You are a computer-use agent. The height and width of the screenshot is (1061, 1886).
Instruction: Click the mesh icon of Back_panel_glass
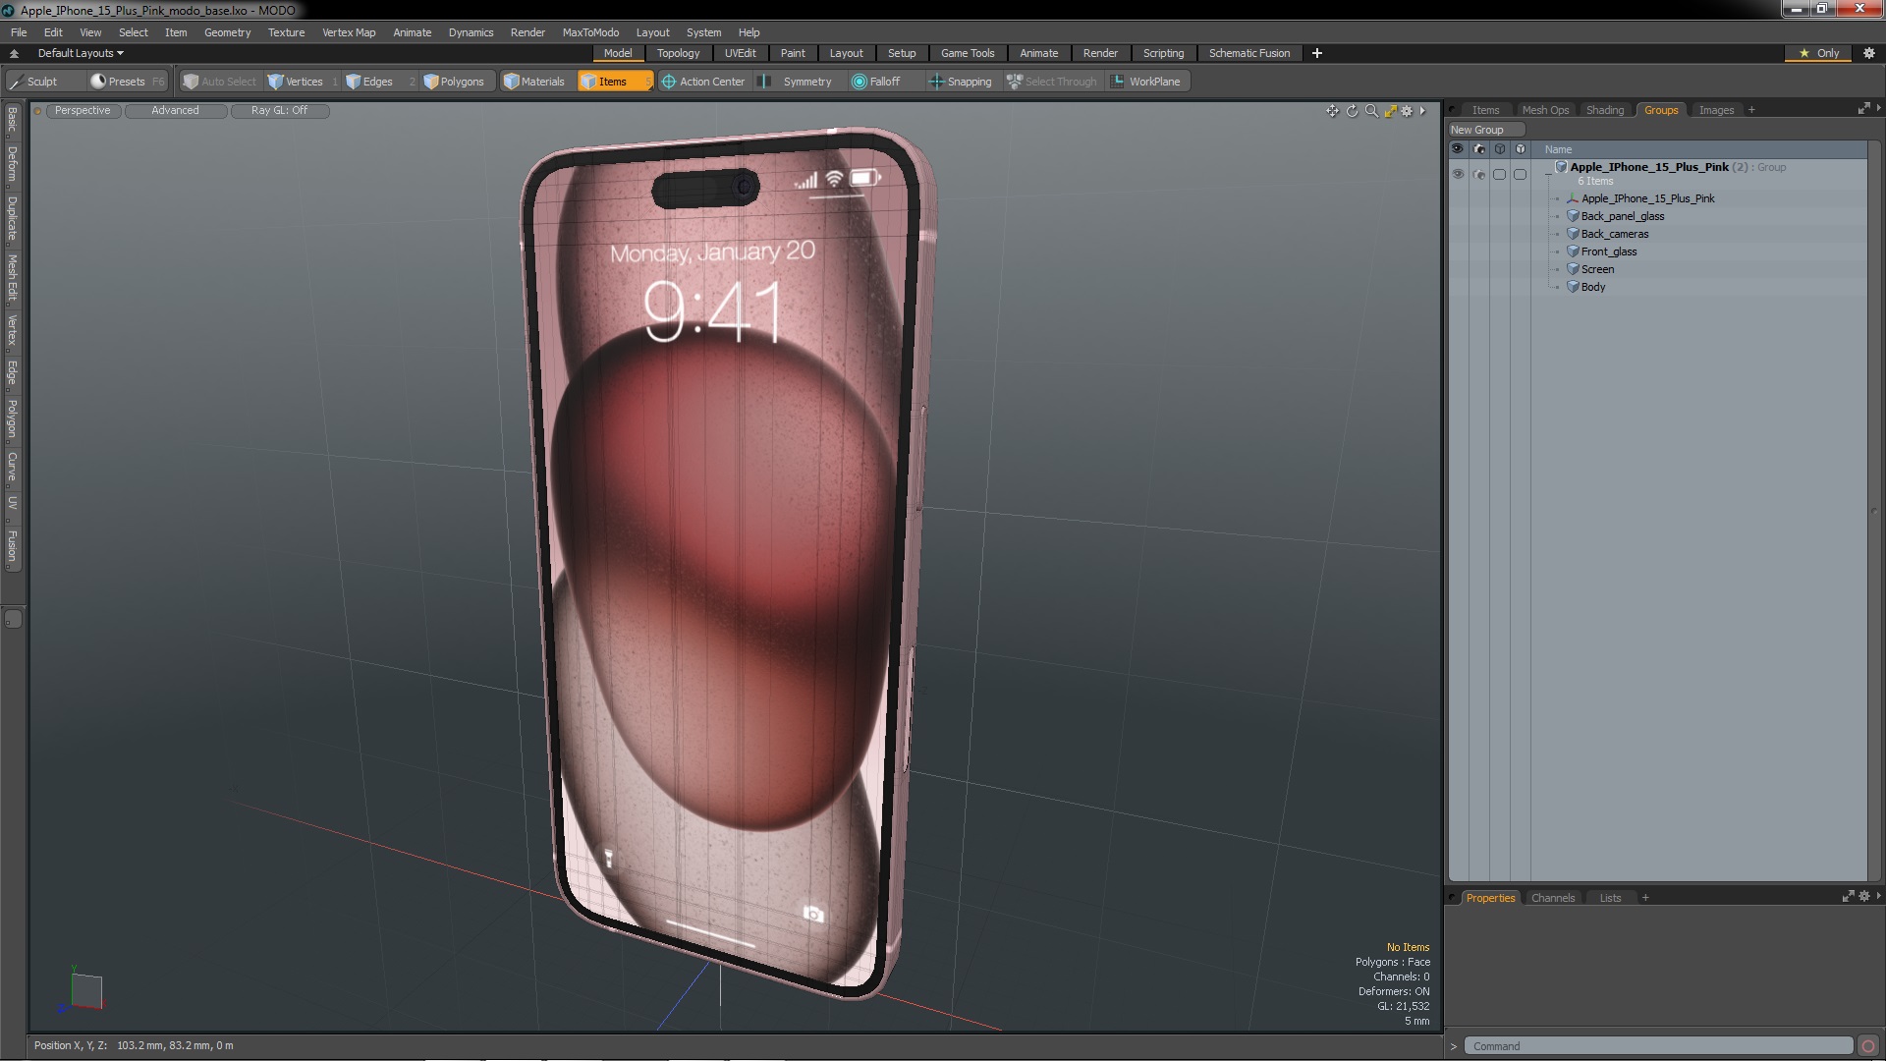[x=1573, y=216]
